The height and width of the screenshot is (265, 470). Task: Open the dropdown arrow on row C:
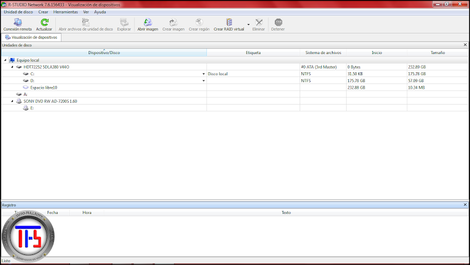[x=203, y=74]
